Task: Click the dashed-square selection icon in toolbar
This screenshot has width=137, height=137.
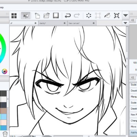Action: (98, 16)
